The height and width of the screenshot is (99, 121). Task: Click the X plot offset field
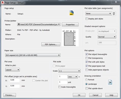pos(15,80)
